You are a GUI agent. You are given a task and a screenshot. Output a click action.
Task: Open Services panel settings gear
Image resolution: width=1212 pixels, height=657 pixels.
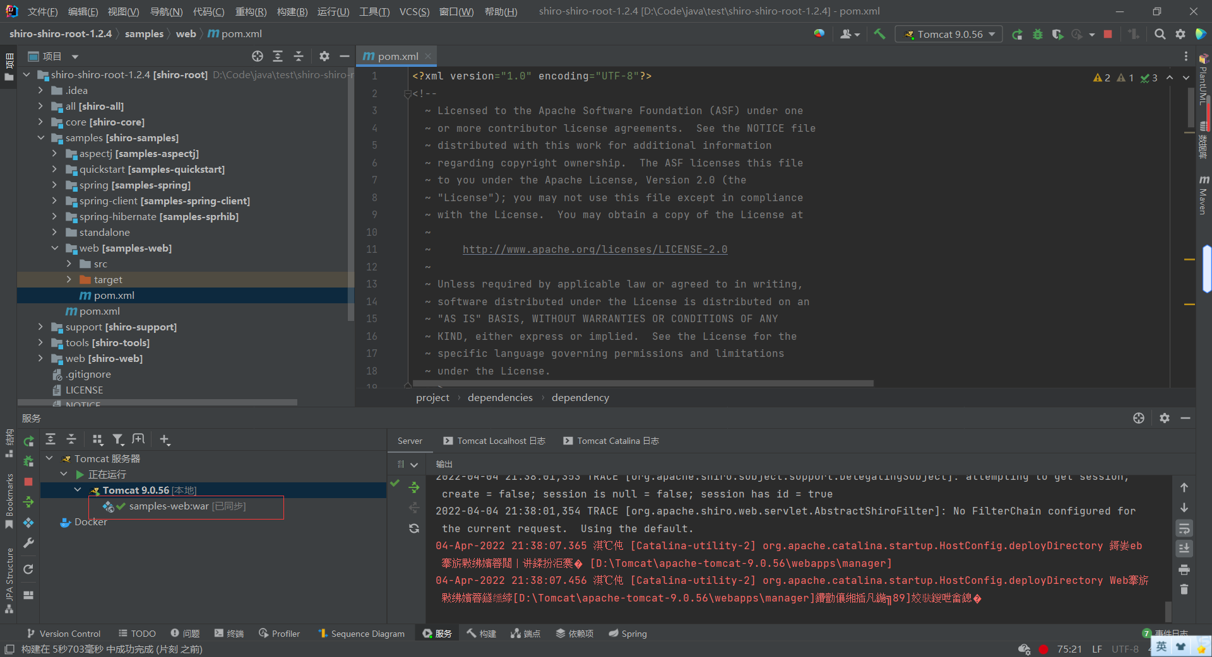(x=1165, y=418)
